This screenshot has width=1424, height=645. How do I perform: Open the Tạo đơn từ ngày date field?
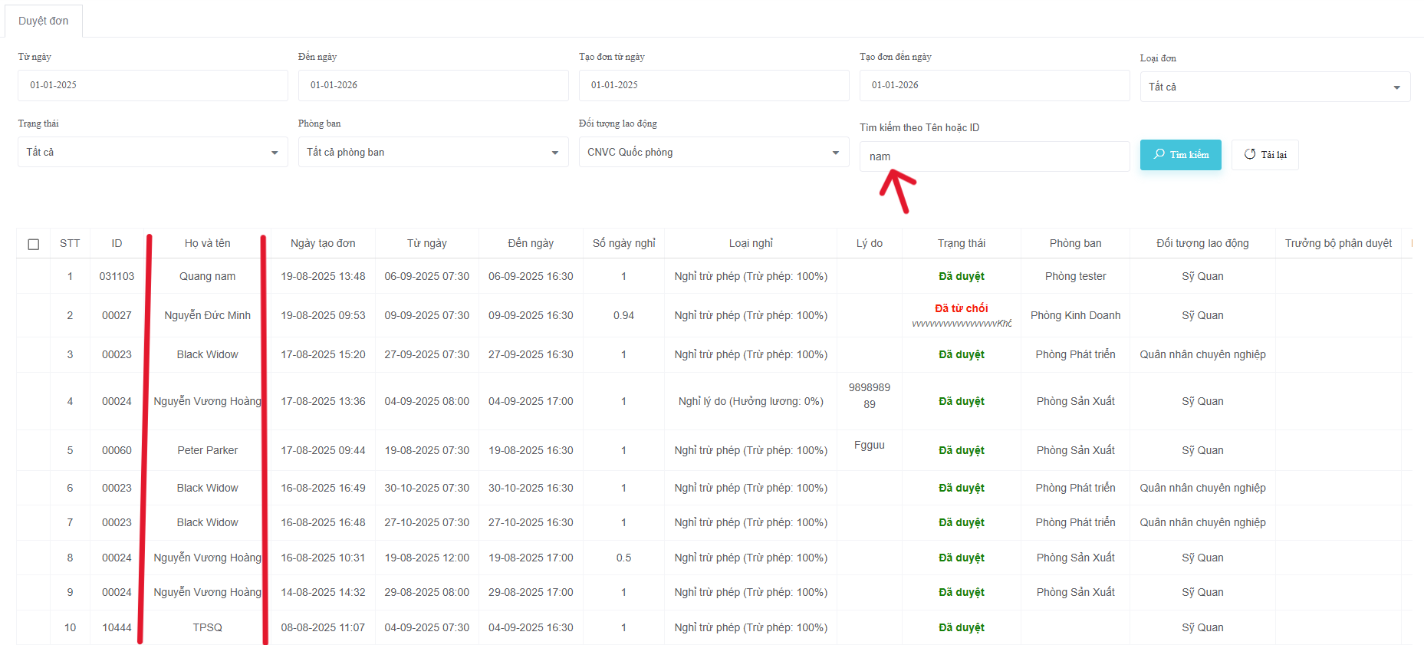pos(713,85)
